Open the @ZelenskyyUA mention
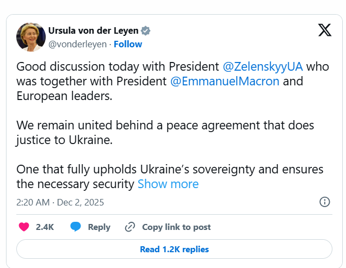Viewport: 346px width, 268px height. tap(263, 67)
